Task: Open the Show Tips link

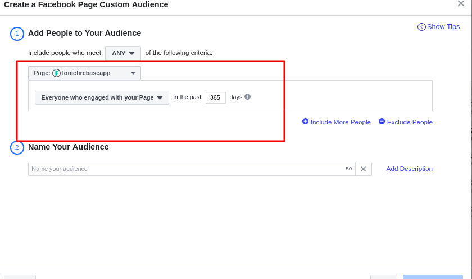Action: tap(438, 27)
